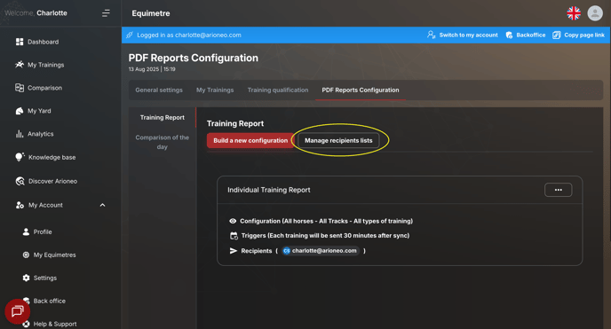The width and height of the screenshot is (611, 329).
Task: Click the Comparison icon in sidebar
Action: [20, 88]
